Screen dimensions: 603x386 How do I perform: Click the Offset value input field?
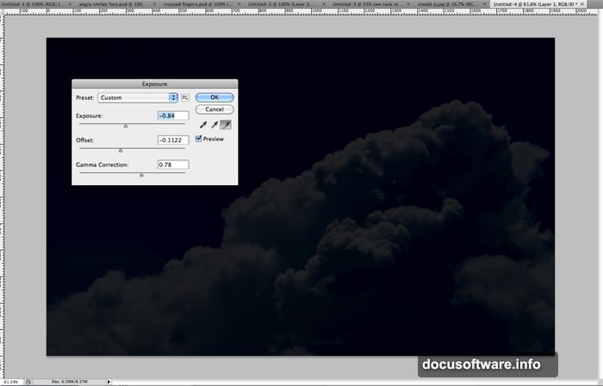point(172,140)
